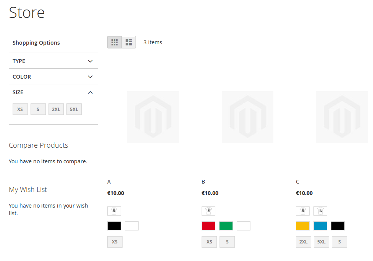The width and height of the screenshot is (373, 261).
Task: Open the product C link
Action: [297, 182]
